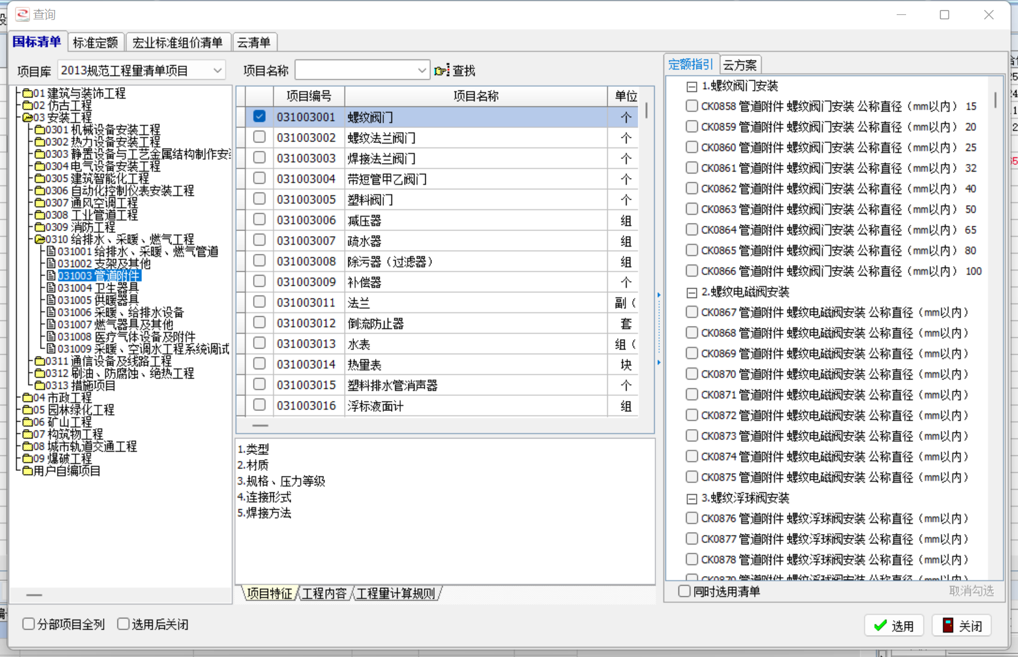Screen dimensions: 1018x657
Task: Click the 查找 search icon
Action: 441,71
